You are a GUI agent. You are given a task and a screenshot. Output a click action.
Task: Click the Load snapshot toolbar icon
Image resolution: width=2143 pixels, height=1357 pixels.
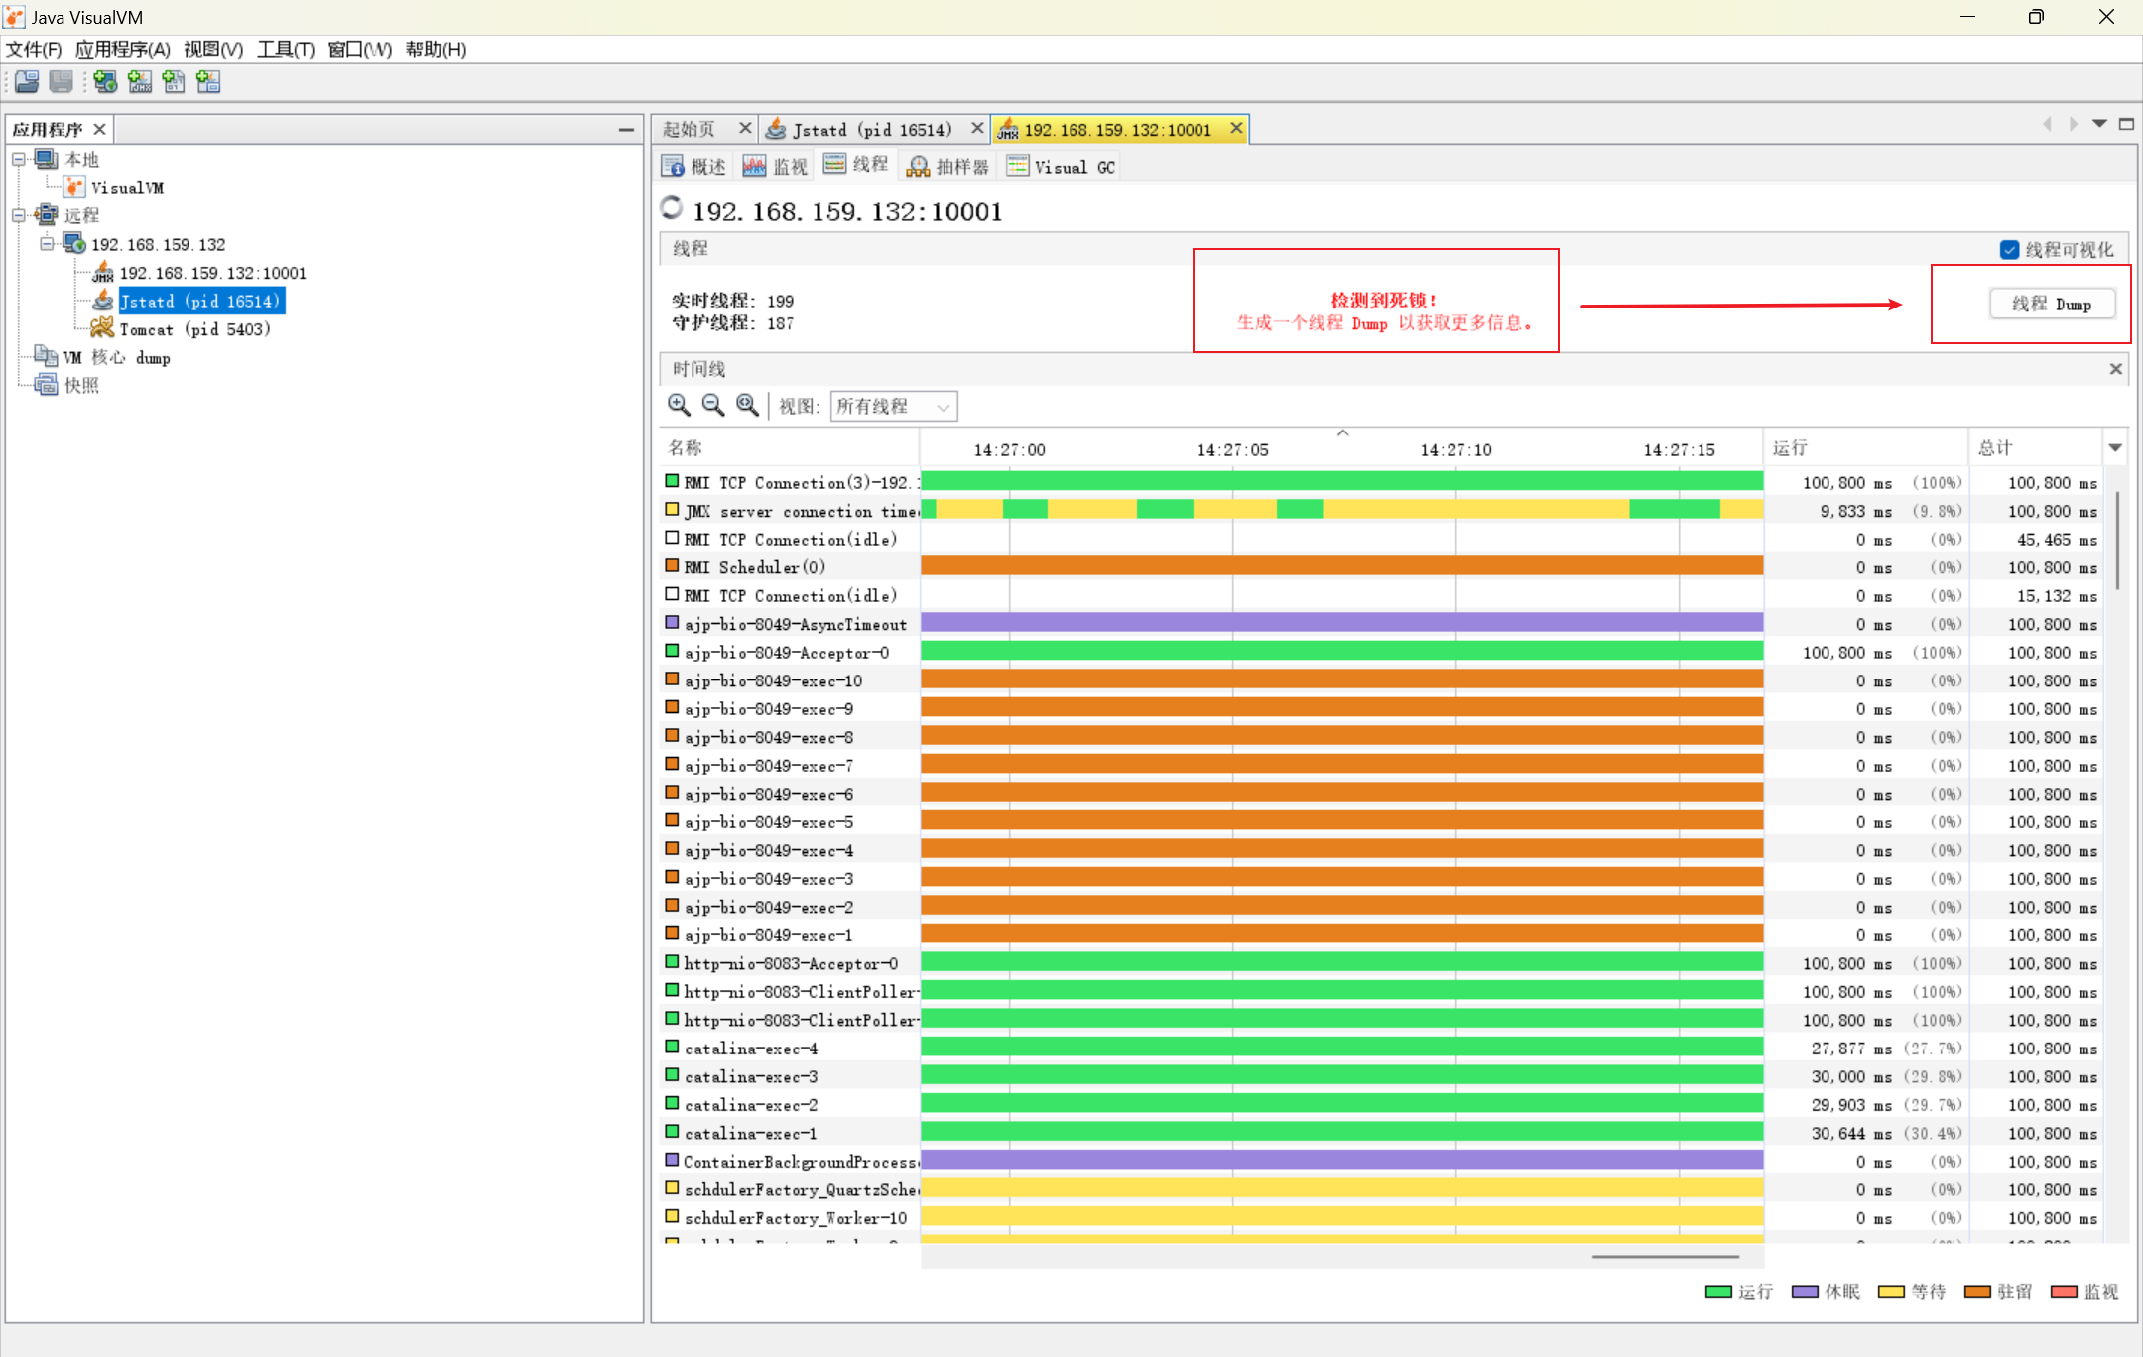coord(28,82)
